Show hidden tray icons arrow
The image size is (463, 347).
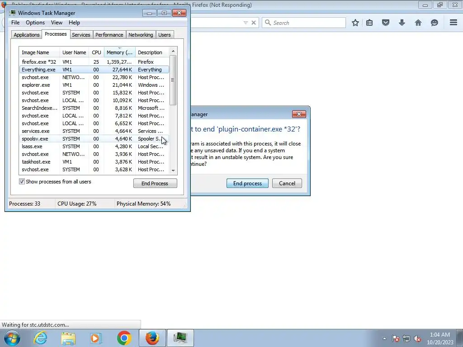(x=384, y=338)
